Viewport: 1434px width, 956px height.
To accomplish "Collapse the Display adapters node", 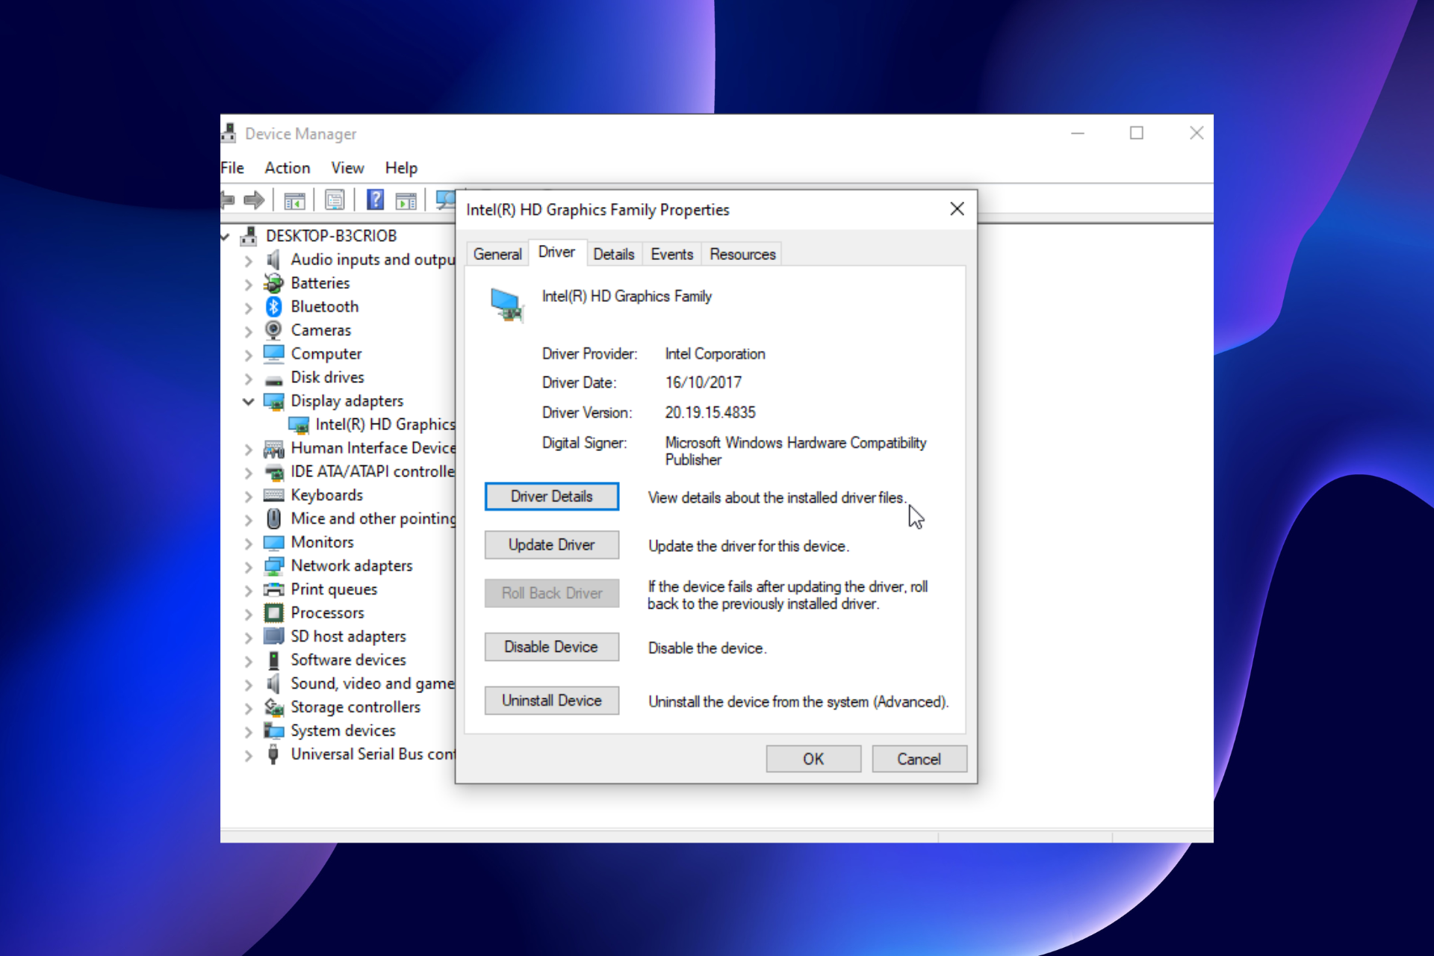I will tap(249, 401).
